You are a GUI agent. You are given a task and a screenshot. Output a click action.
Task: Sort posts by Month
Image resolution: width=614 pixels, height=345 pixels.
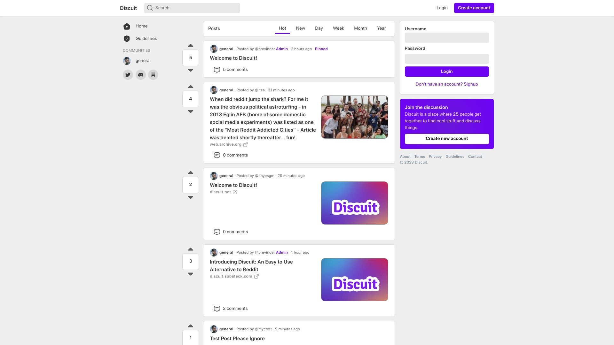pyautogui.click(x=360, y=28)
